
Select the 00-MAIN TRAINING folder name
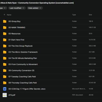tap(17, 28)
